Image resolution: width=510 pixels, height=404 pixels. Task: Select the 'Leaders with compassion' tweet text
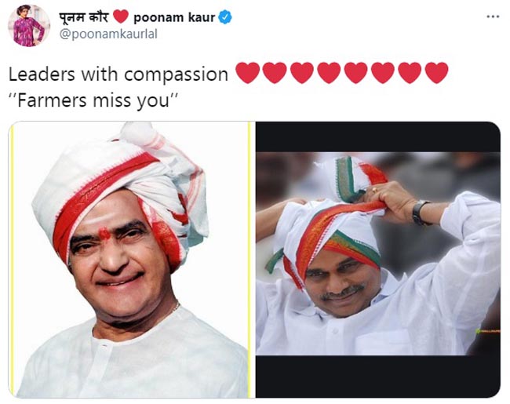tap(118, 75)
